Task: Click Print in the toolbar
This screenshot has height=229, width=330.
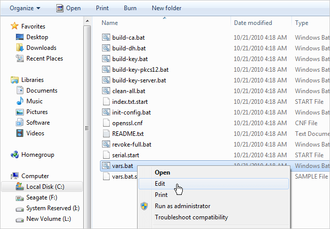Action: coord(102,8)
